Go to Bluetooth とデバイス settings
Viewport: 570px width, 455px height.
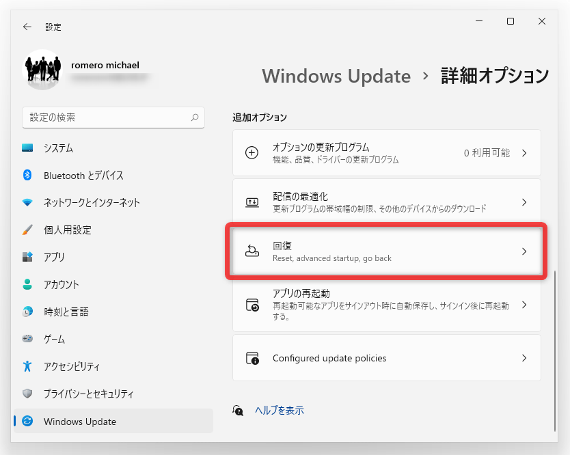[x=83, y=176]
